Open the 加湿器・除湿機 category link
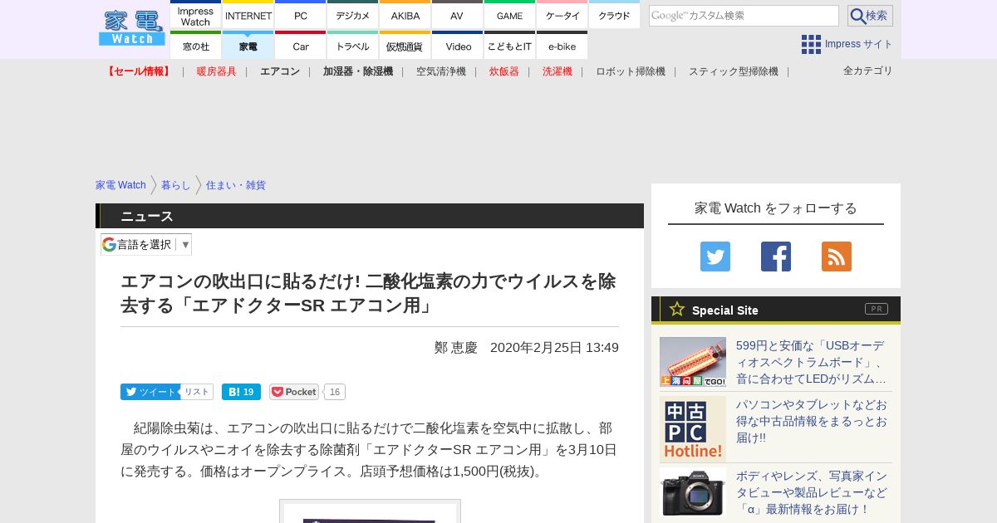Screen dimensions: 997x523 pos(358,71)
